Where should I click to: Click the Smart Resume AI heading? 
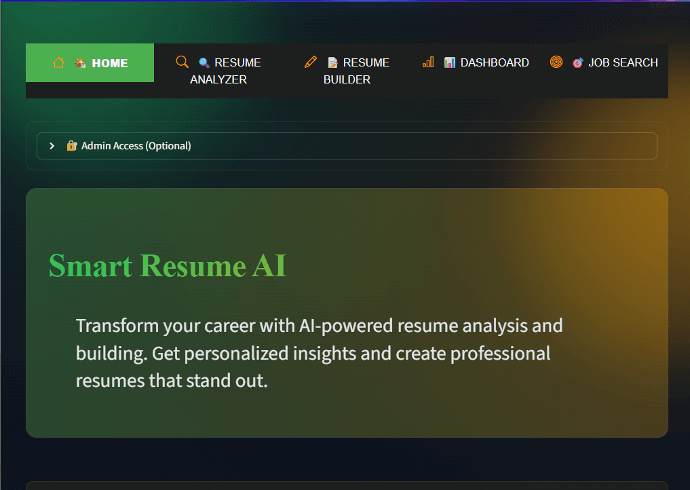tap(168, 266)
